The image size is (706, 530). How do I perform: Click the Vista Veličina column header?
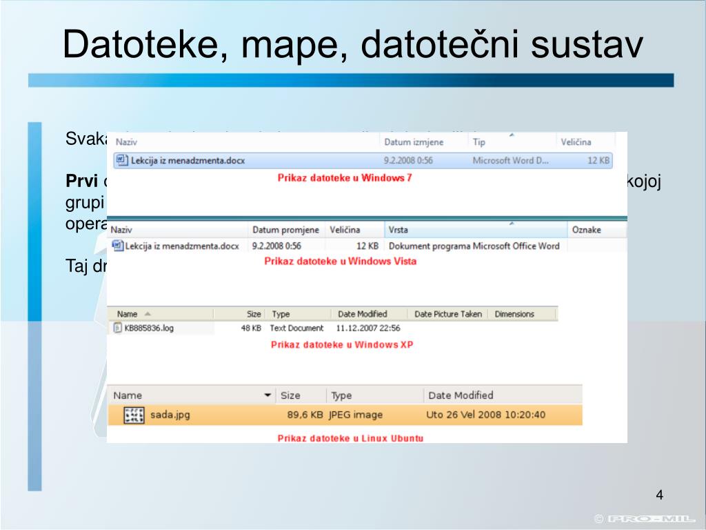[345, 230]
